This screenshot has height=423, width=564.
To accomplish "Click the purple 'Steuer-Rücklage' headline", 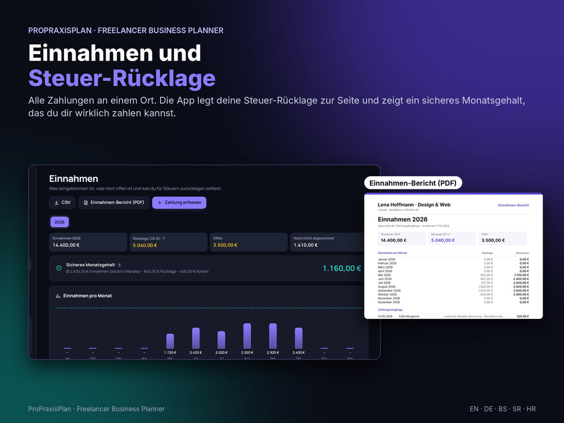I will pyautogui.click(x=122, y=78).
